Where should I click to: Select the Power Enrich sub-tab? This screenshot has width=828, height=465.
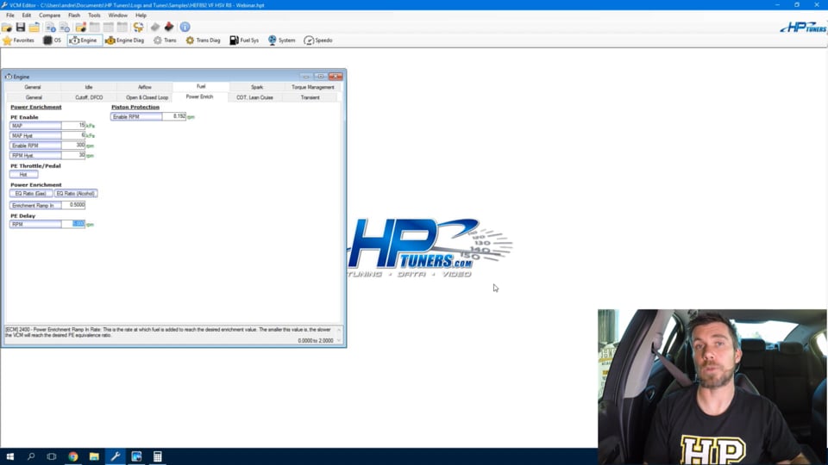pos(199,97)
